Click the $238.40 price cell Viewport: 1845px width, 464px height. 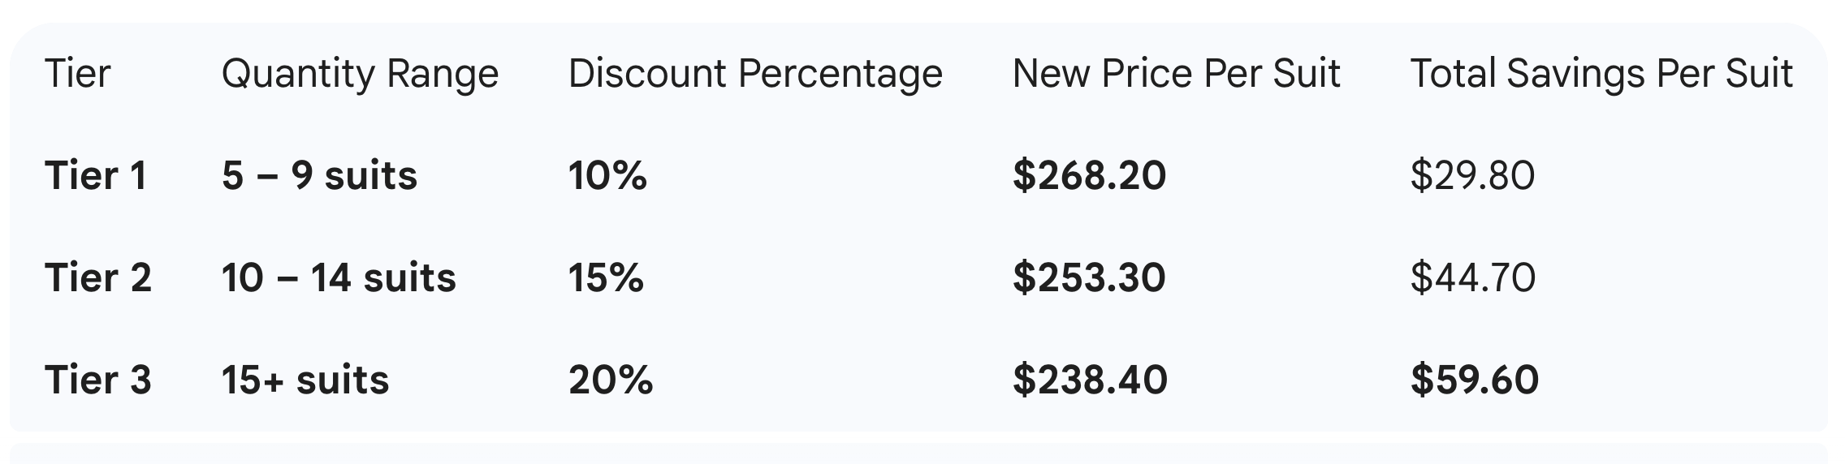point(1090,380)
